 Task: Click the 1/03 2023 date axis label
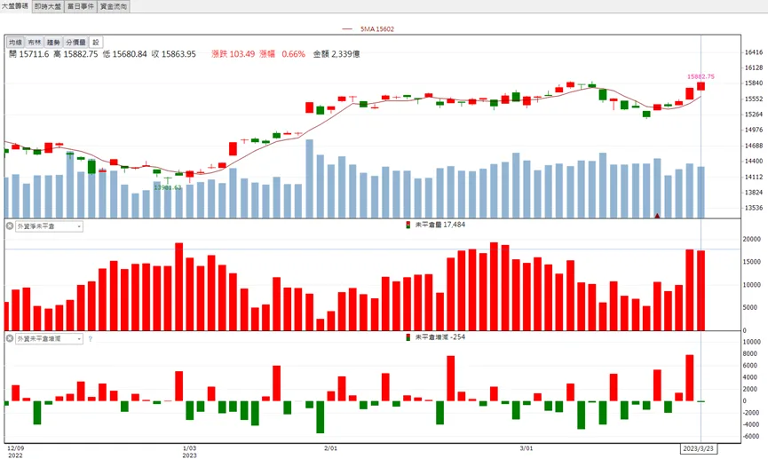tap(189, 452)
